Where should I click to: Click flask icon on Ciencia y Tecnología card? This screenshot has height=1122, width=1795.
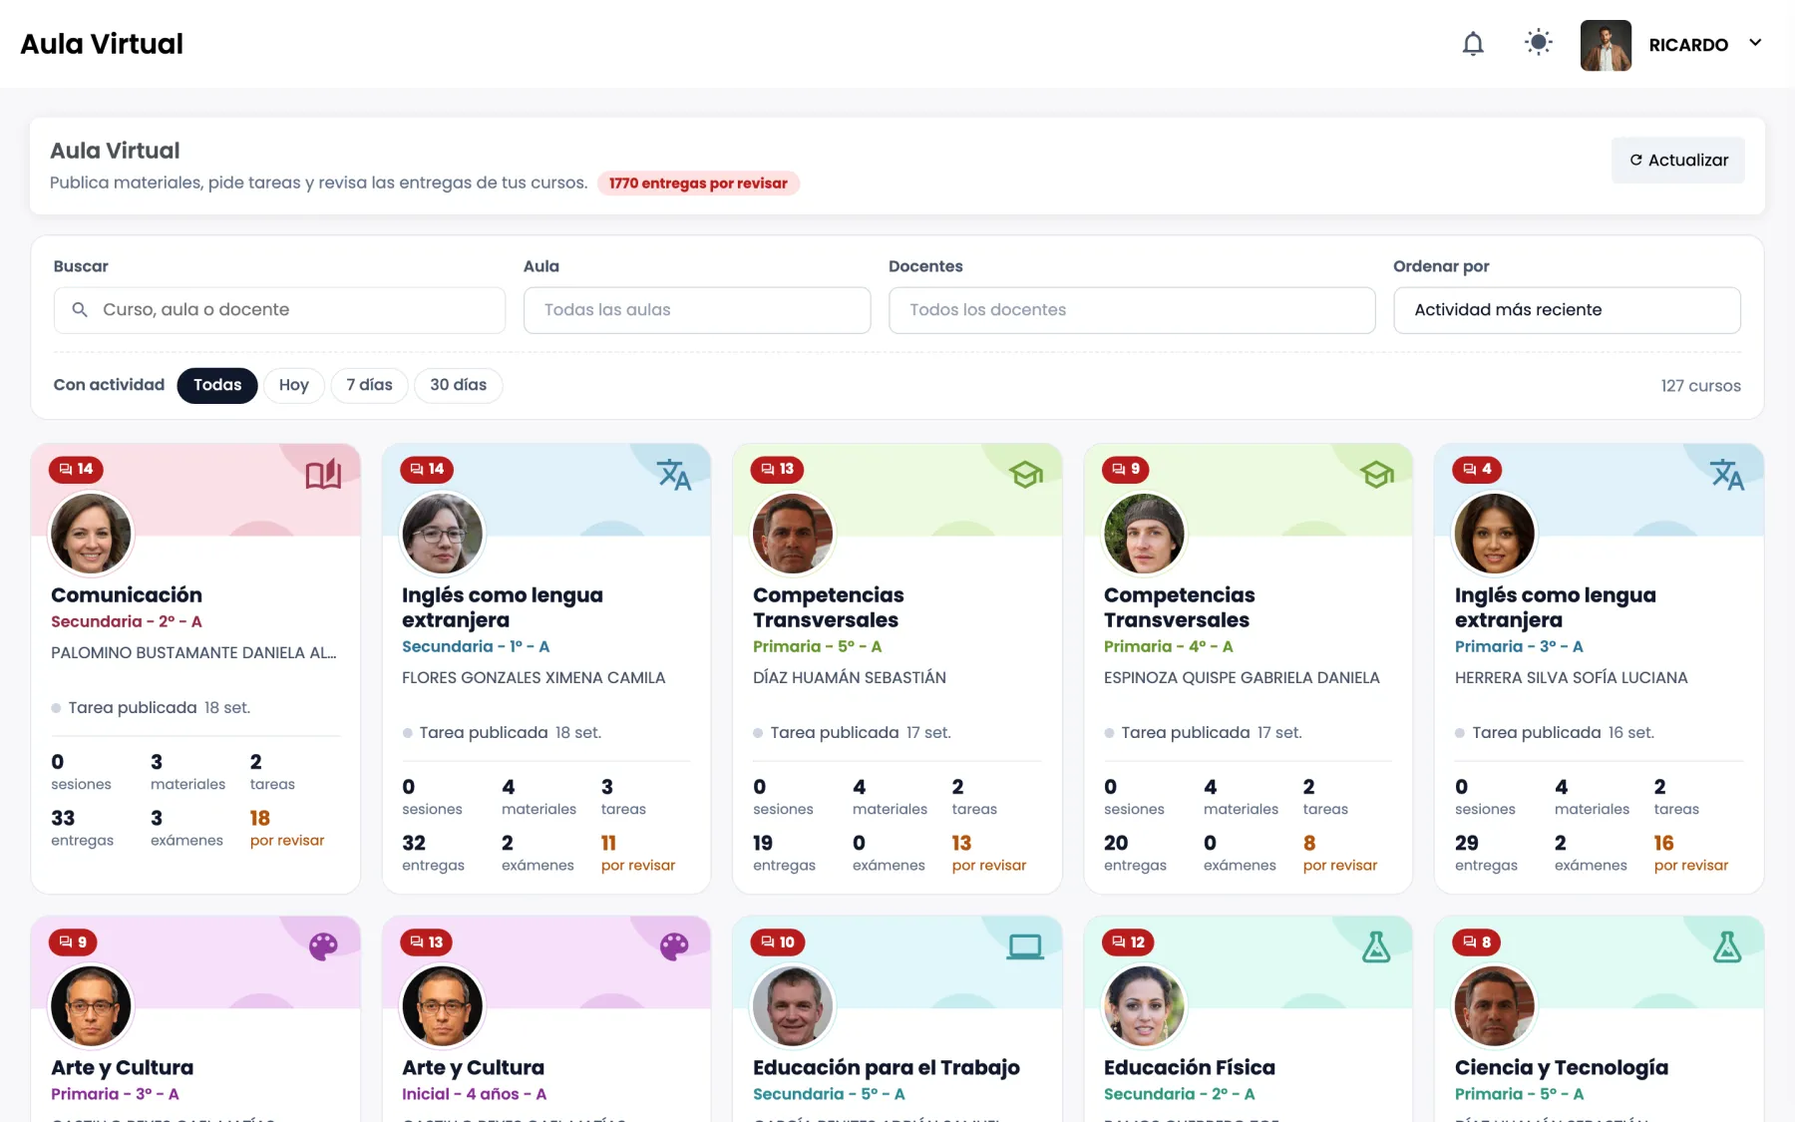coord(1727,946)
